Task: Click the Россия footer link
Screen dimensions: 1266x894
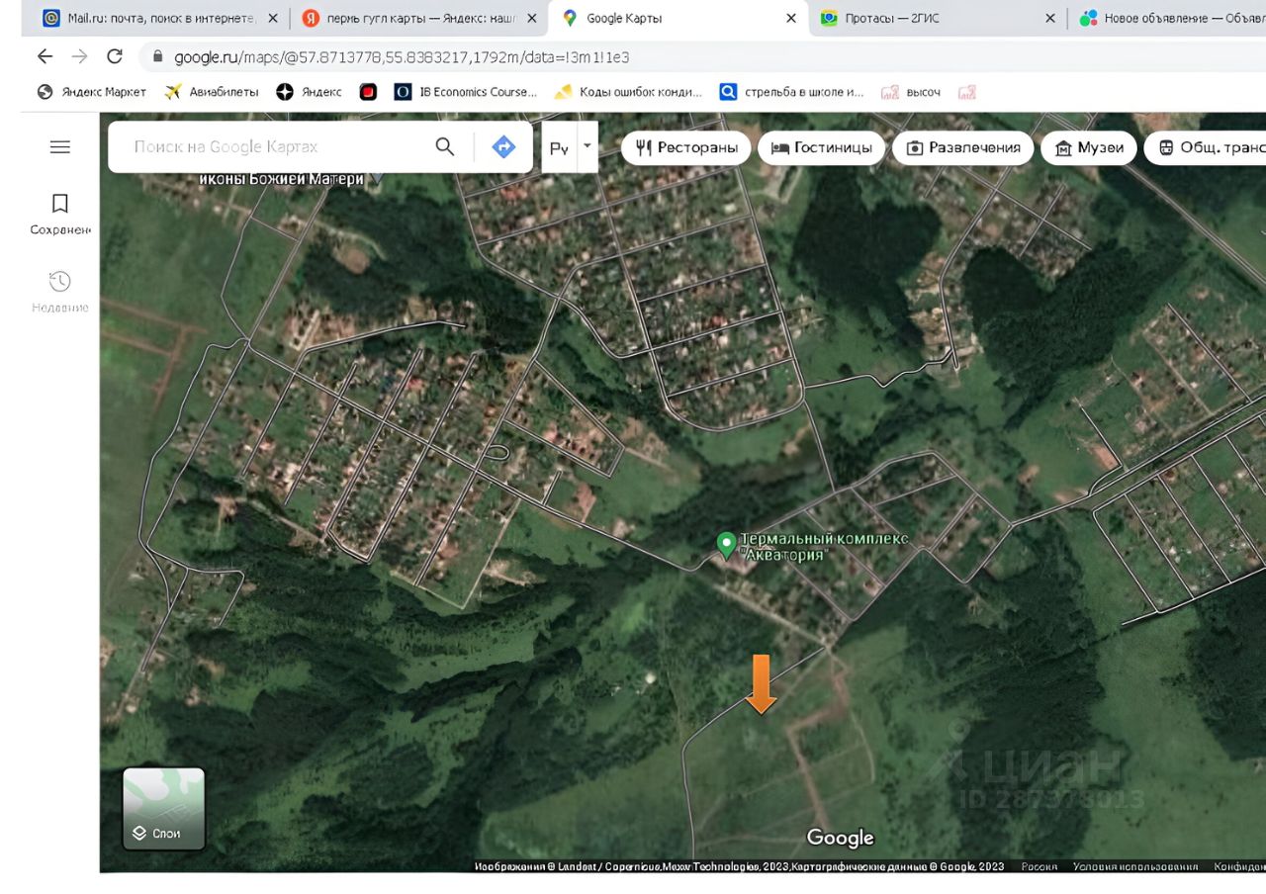Action: click(1039, 866)
